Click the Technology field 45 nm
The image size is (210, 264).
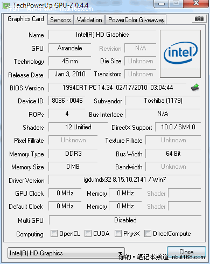[69, 61]
